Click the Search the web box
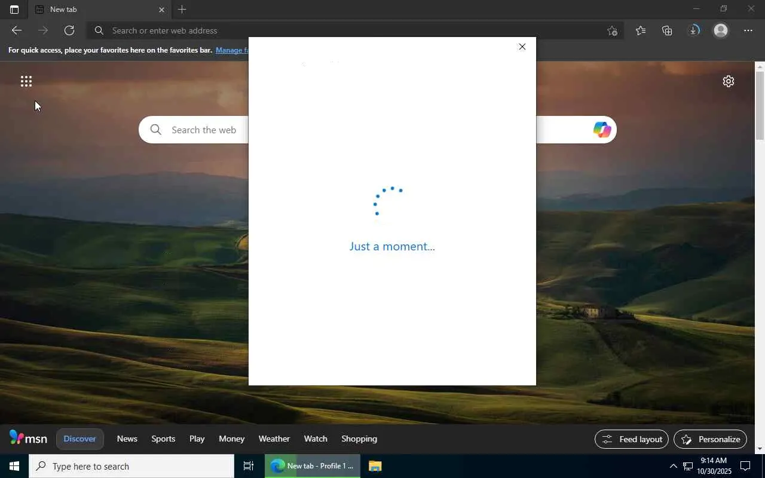This screenshot has width=765, height=478. pyautogui.click(x=378, y=130)
